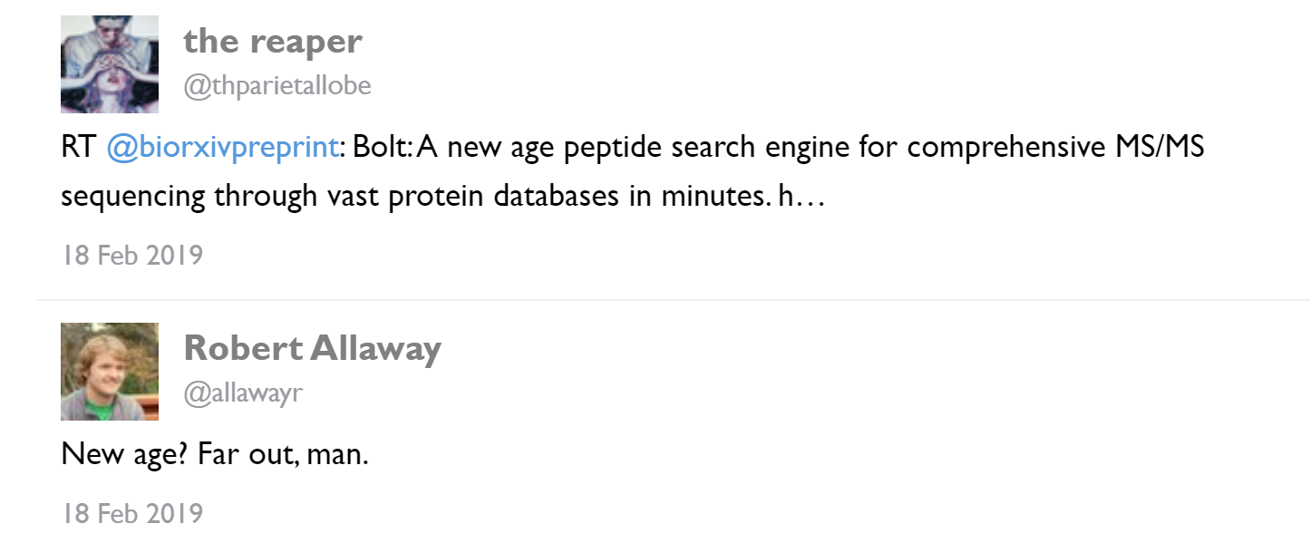This screenshot has height=543, width=1310.
Task: Open the @allawayr handle
Action: (x=242, y=393)
